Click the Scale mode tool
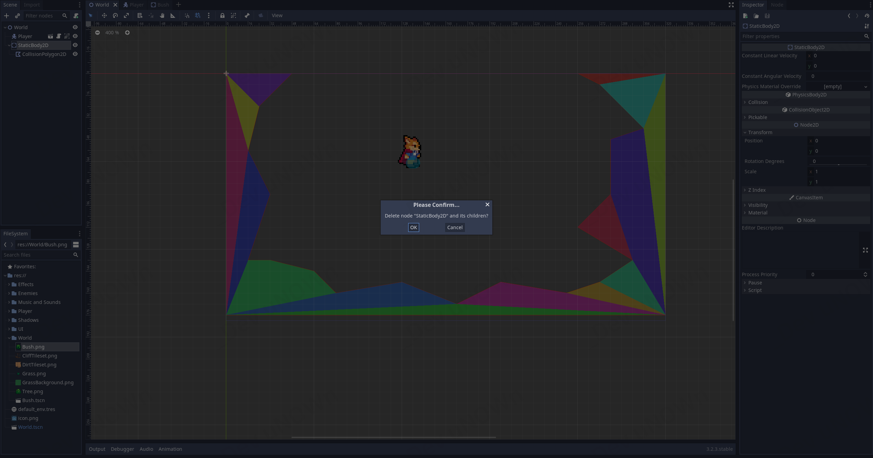The image size is (873, 458). pyautogui.click(x=126, y=15)
